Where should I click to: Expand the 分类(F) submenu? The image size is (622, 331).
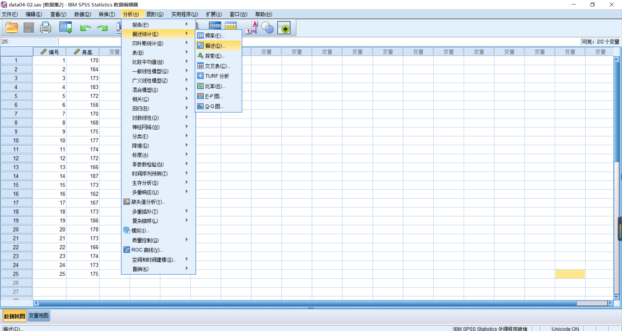tap(158, 137)
